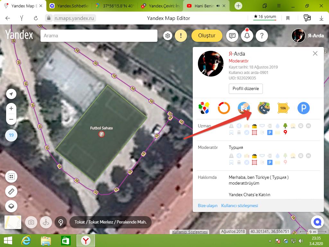Click the zoom level 19 indicator
This screenshot has width=329, height=247.
pyautogui.click(x=11, y=135)
